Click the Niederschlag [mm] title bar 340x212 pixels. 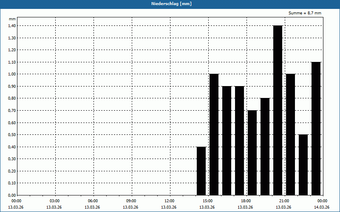click(170, 4)
